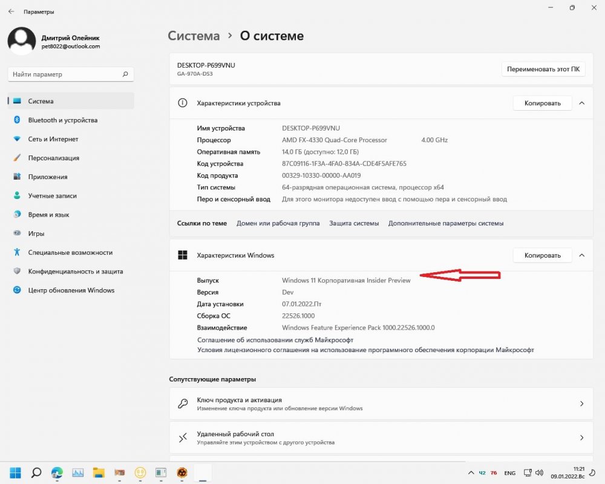Viewport: 605px width, 484px height.
Task: Copy device specifications with Копировать
Action: click(542, 103)
